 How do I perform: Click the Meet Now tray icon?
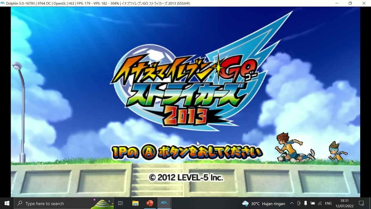[298, 203]
